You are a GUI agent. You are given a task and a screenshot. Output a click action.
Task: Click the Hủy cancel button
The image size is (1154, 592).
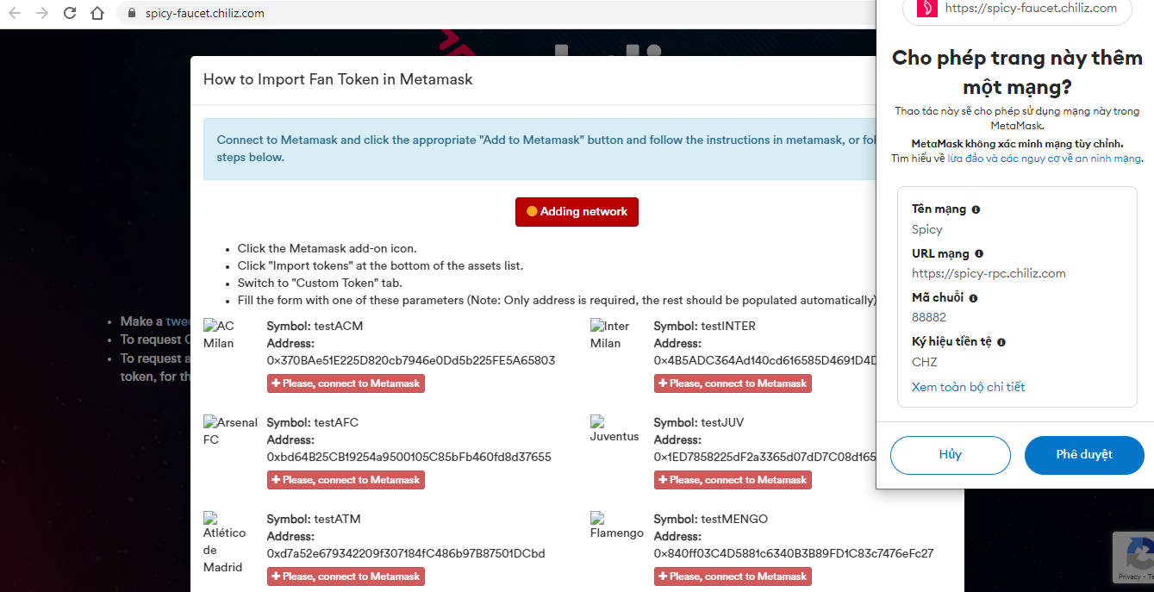coord(950,455)
